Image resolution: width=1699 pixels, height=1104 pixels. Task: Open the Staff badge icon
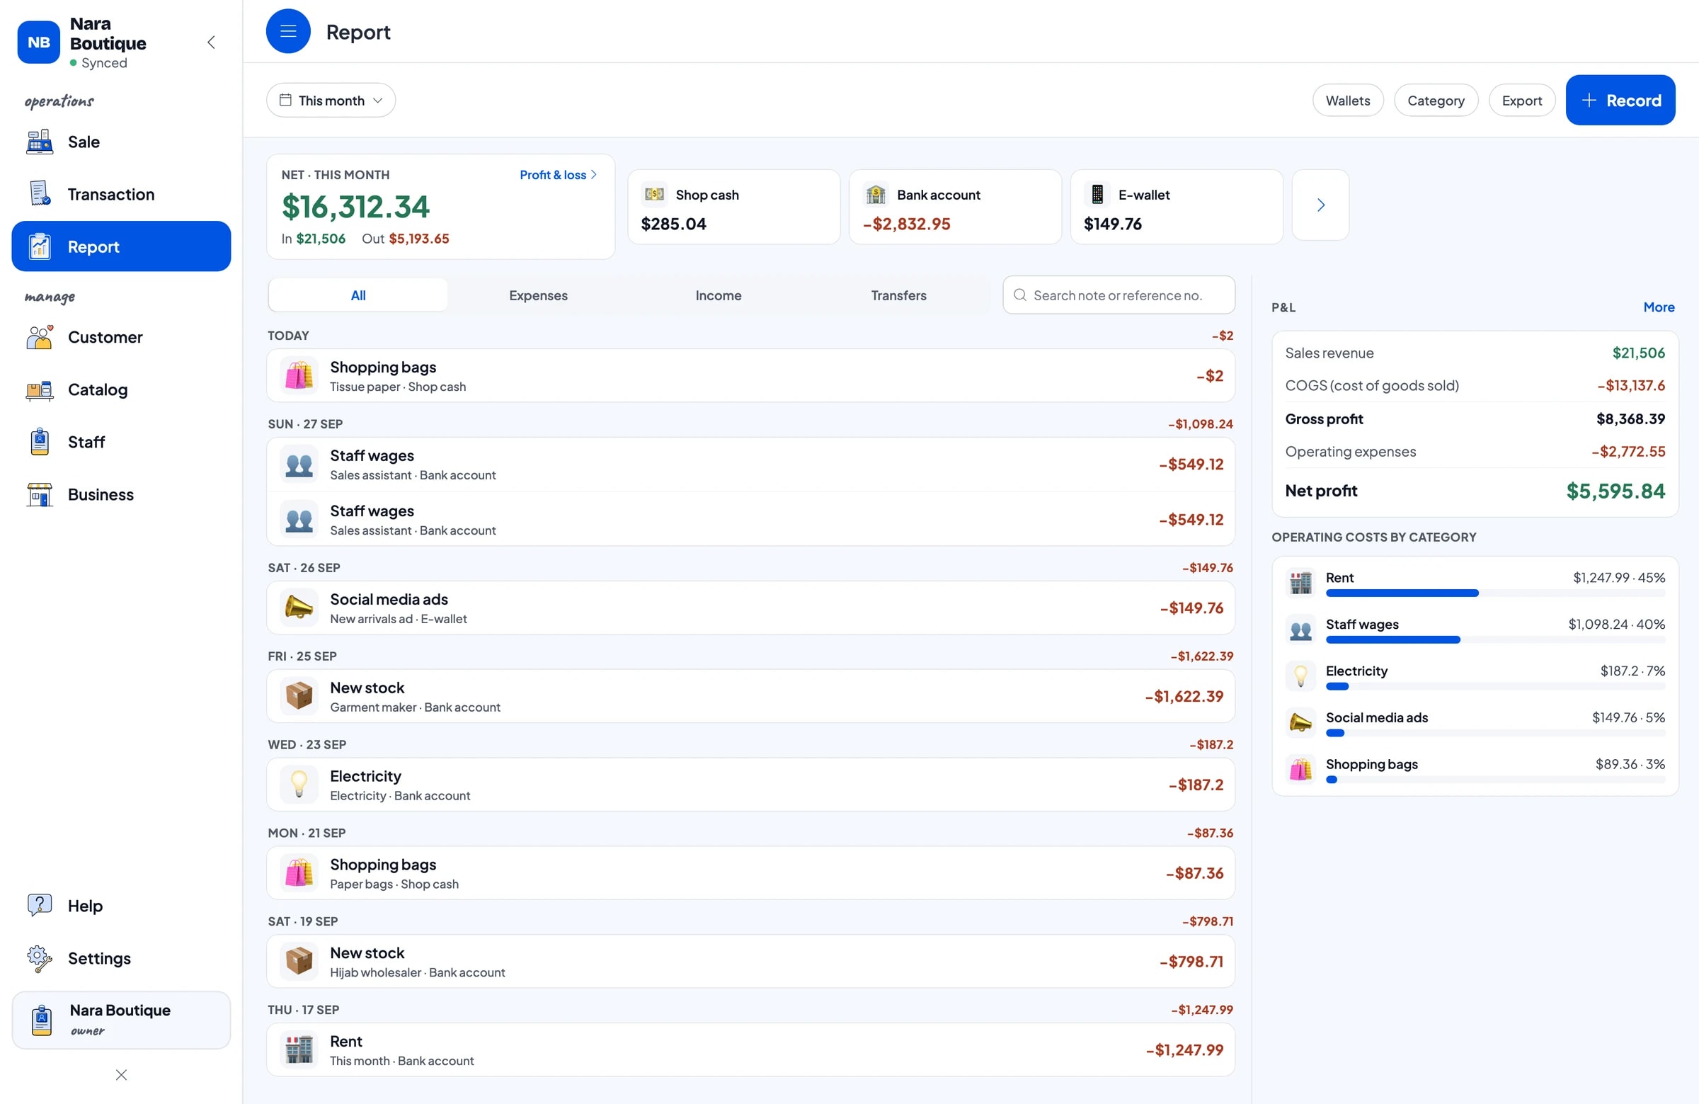[39, 442]
